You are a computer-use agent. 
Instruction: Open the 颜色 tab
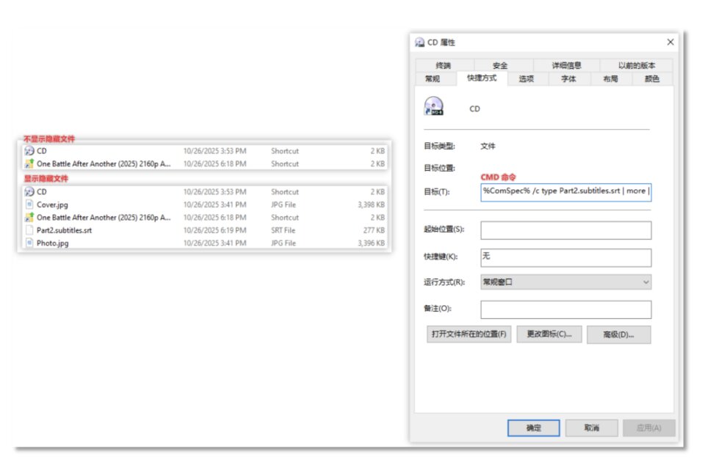pos(651,78)
